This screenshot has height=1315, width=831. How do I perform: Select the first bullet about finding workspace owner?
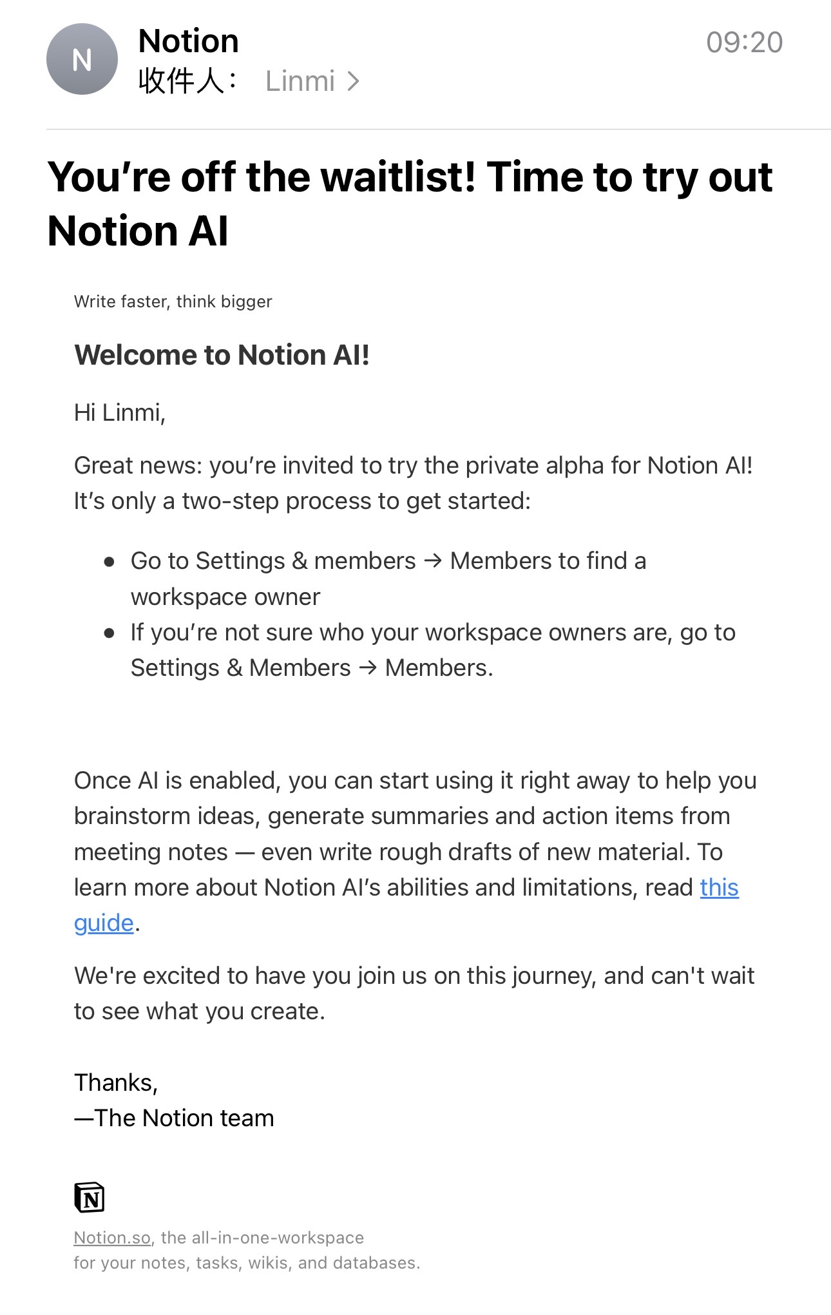[388, 579]
